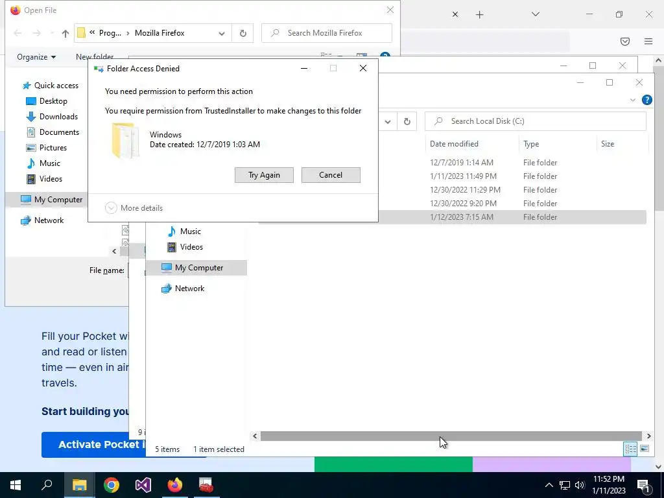Select Network in Explorer window sidebar
The height and width of the screenshot is (498, 664).
(183, 289)
